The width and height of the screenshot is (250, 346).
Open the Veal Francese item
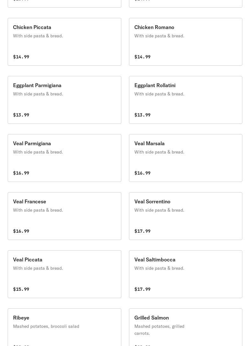(64, 216)
